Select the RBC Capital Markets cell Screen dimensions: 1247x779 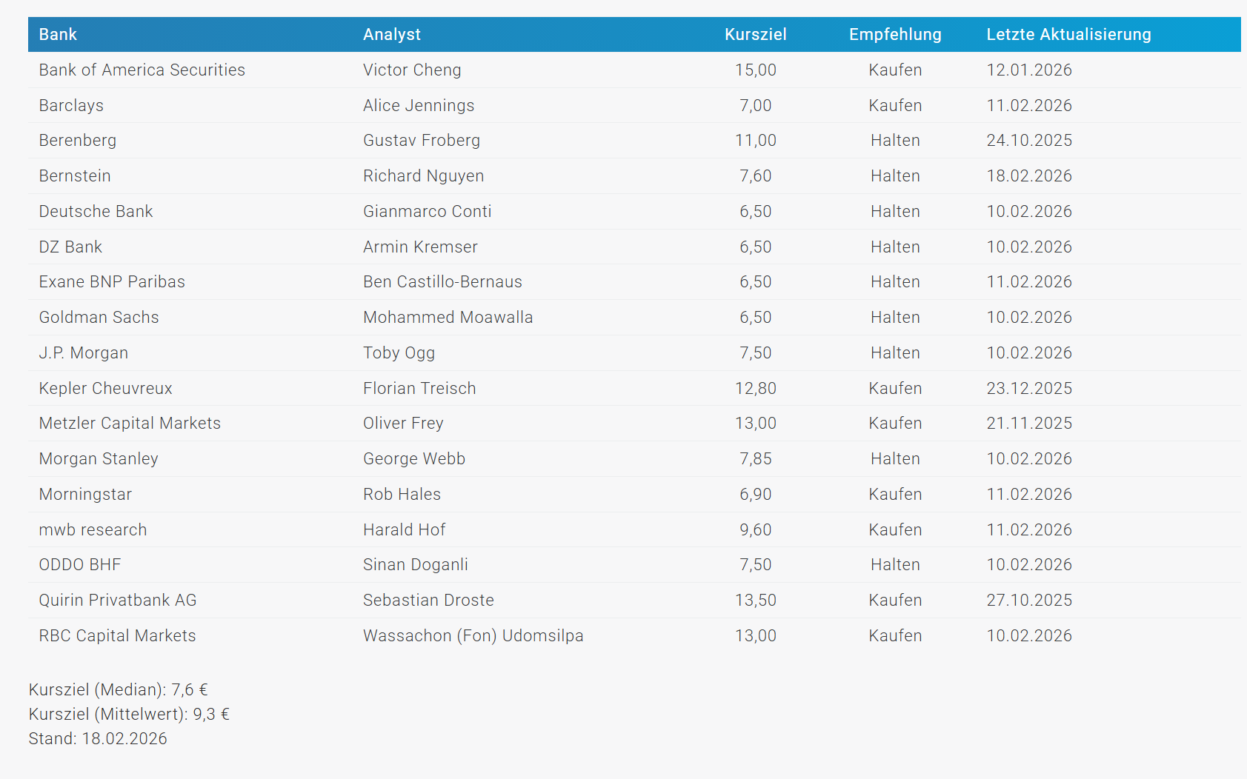[x=118, y=636]
